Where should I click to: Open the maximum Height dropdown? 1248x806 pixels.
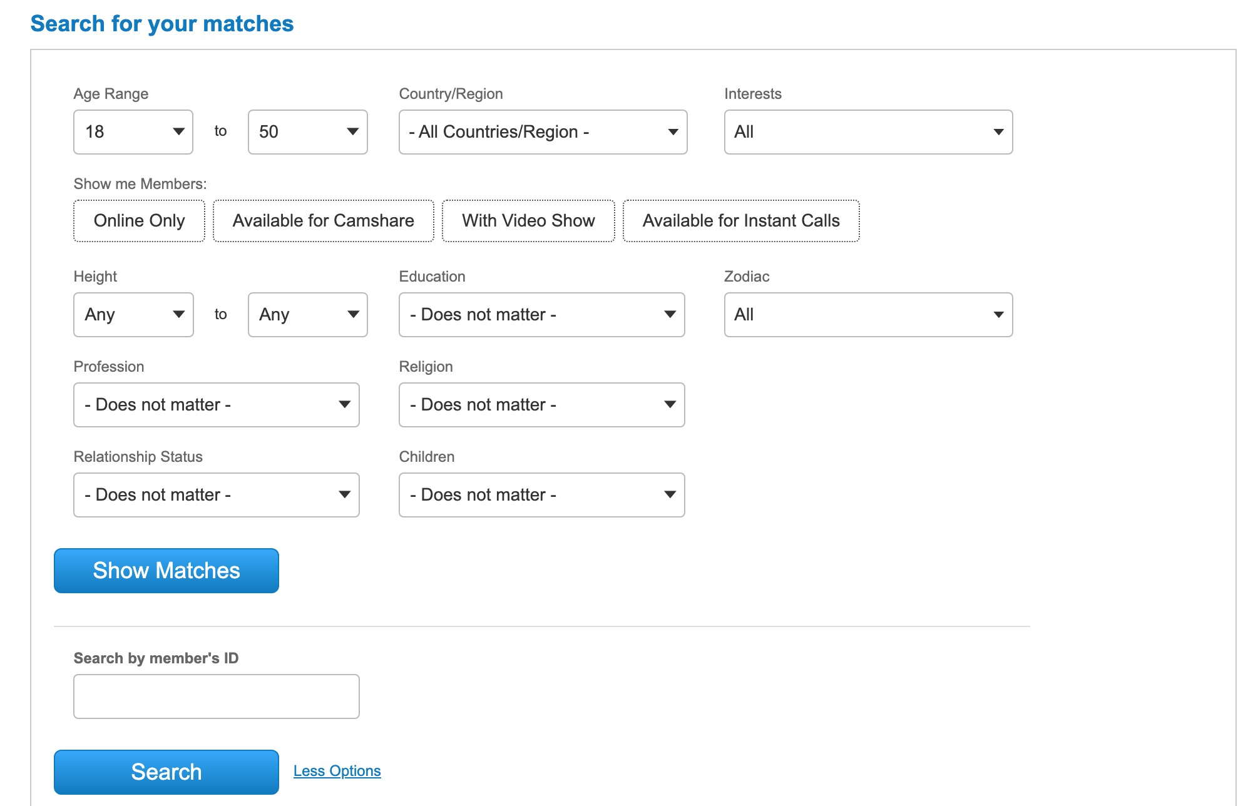pos(307,315)
